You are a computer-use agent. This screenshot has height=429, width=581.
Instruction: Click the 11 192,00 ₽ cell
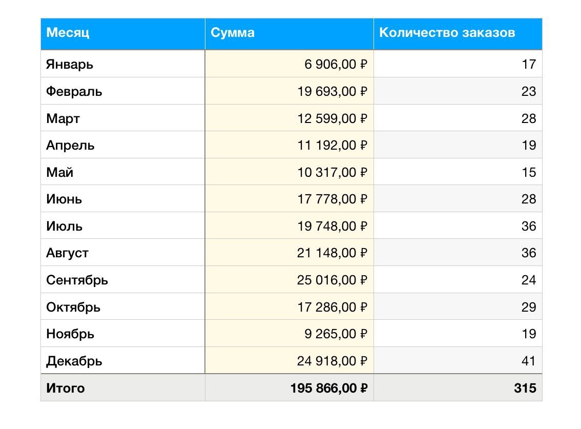point(289,145)
